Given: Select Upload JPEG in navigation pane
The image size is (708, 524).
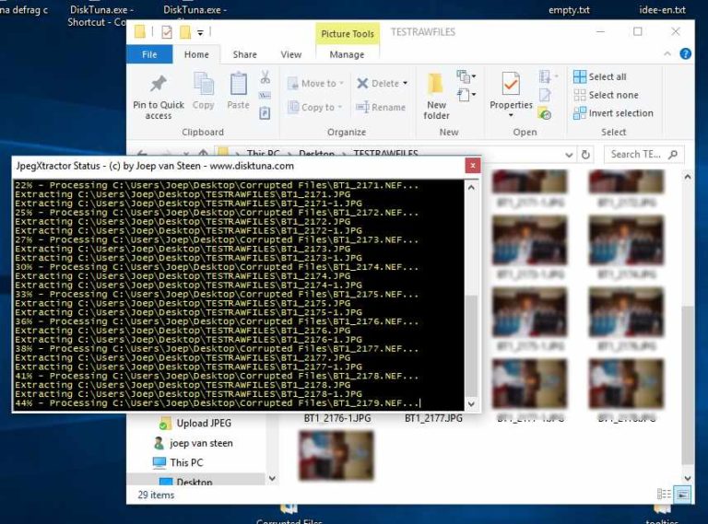Looking at the screenshot, I should [195, 423].
